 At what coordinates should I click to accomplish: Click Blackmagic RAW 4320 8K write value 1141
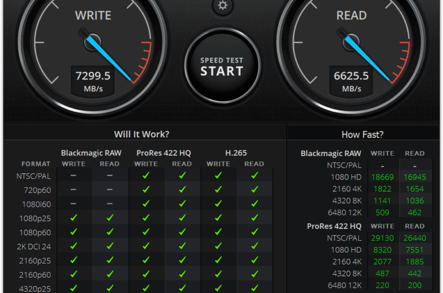(x=383, y=201)
